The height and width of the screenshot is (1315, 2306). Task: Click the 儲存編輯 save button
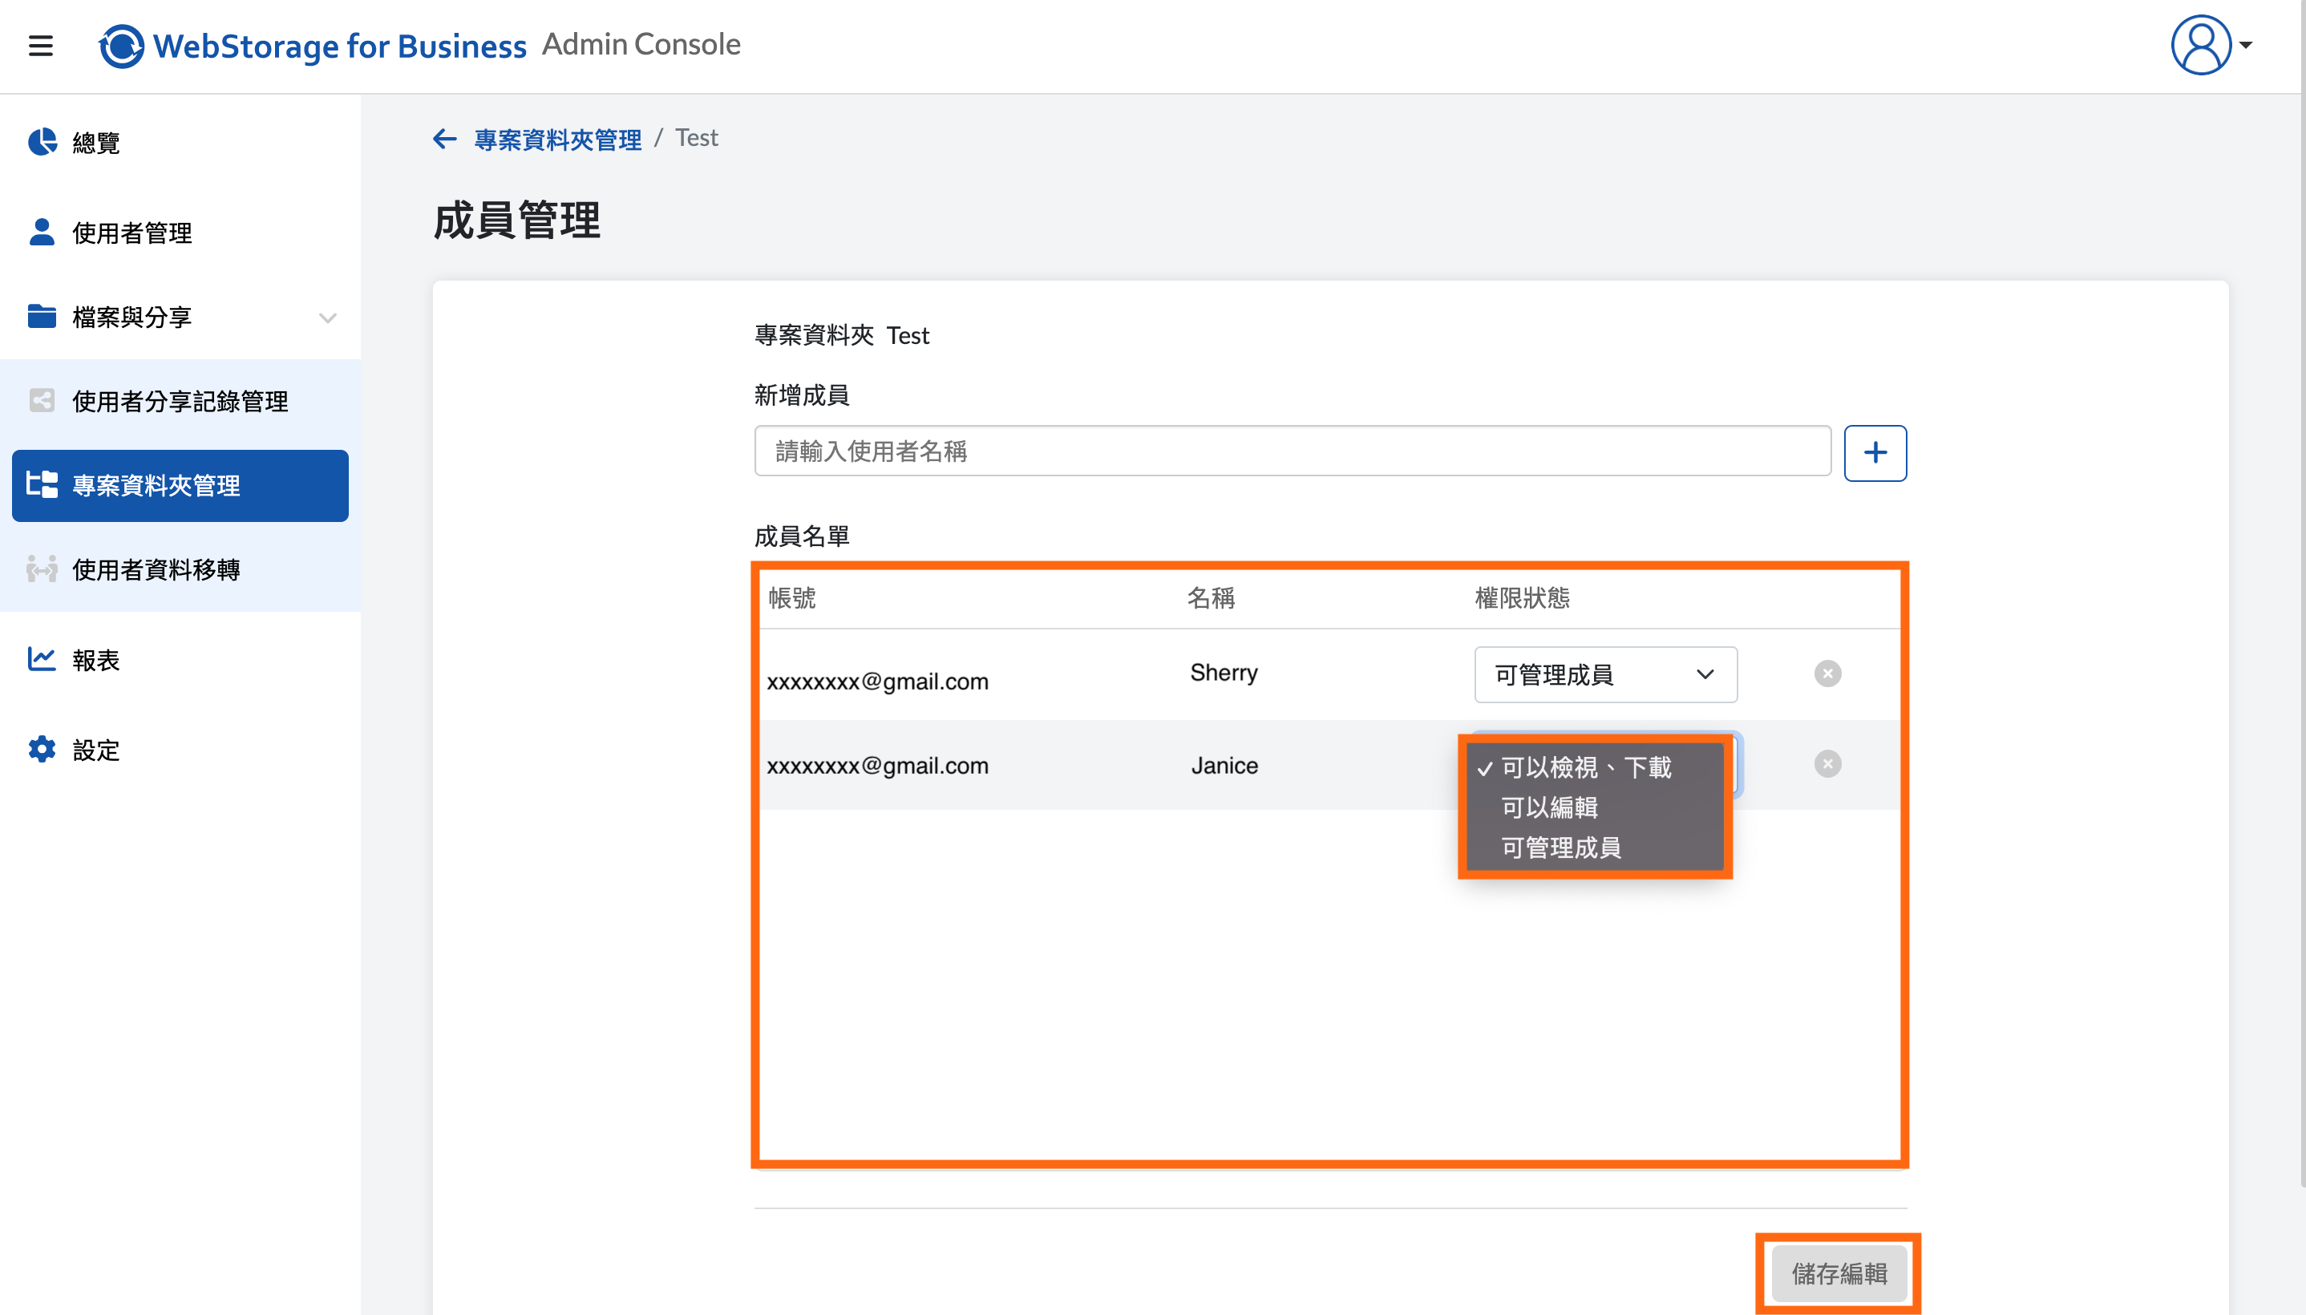1839,1273
